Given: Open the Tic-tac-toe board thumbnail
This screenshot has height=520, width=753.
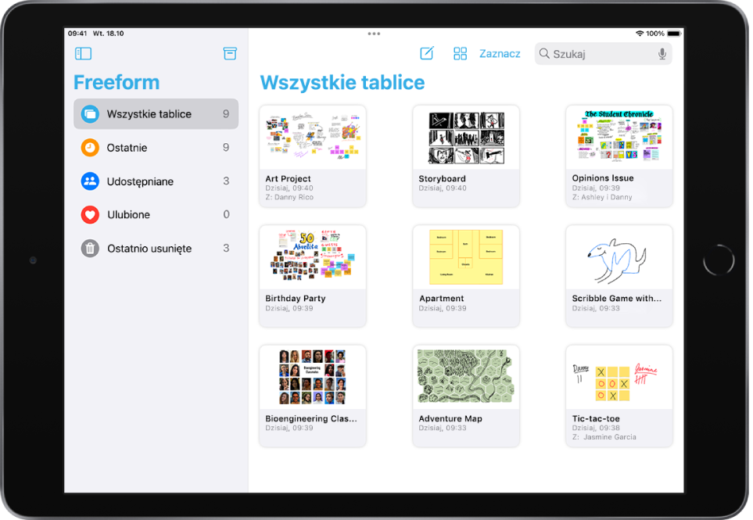Looking at the screenshot, I should (x=619, y=378).
